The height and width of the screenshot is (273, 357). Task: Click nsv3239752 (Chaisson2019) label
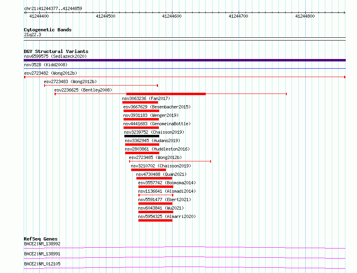tap(154, 132)
